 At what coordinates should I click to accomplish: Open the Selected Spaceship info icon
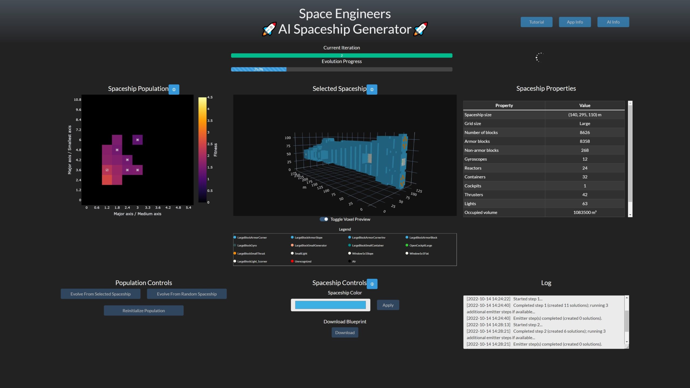point(372,89)
